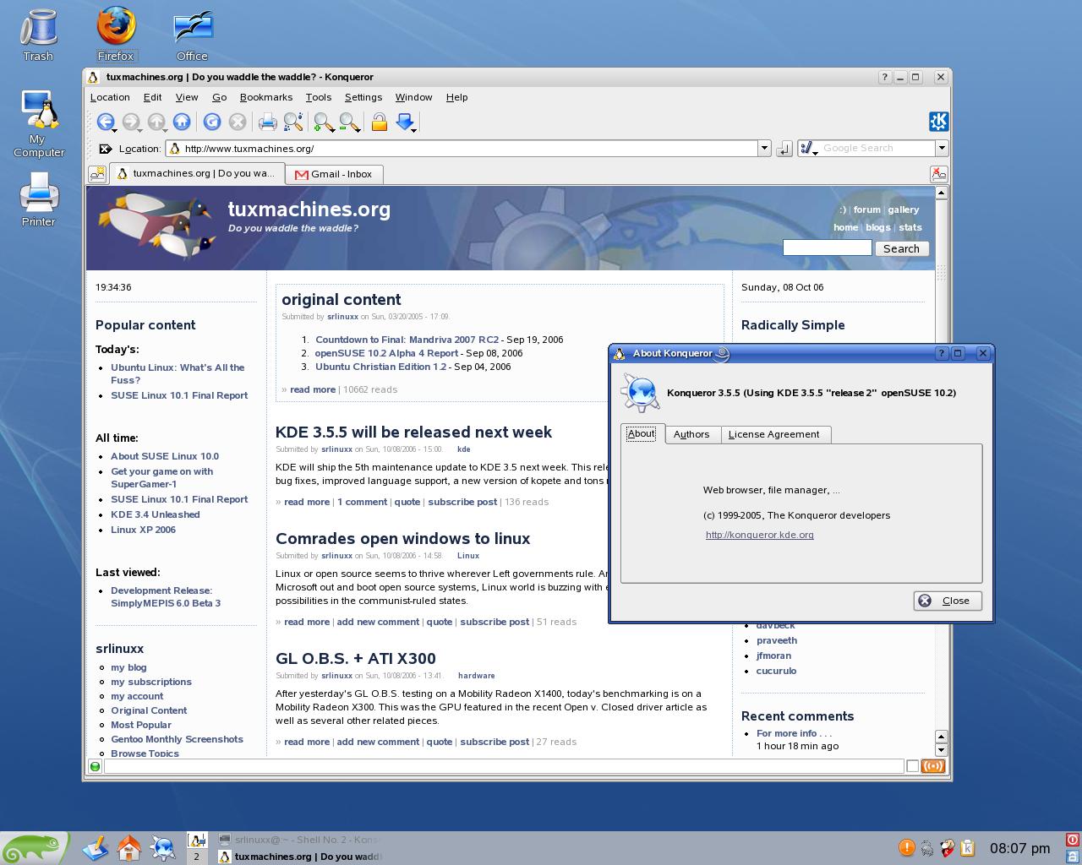Viewport: 1082px width, 865px height.
Task: Open 'SUSE Linux 10.1 Final Report' under Today's
Action: click(179, 395)
